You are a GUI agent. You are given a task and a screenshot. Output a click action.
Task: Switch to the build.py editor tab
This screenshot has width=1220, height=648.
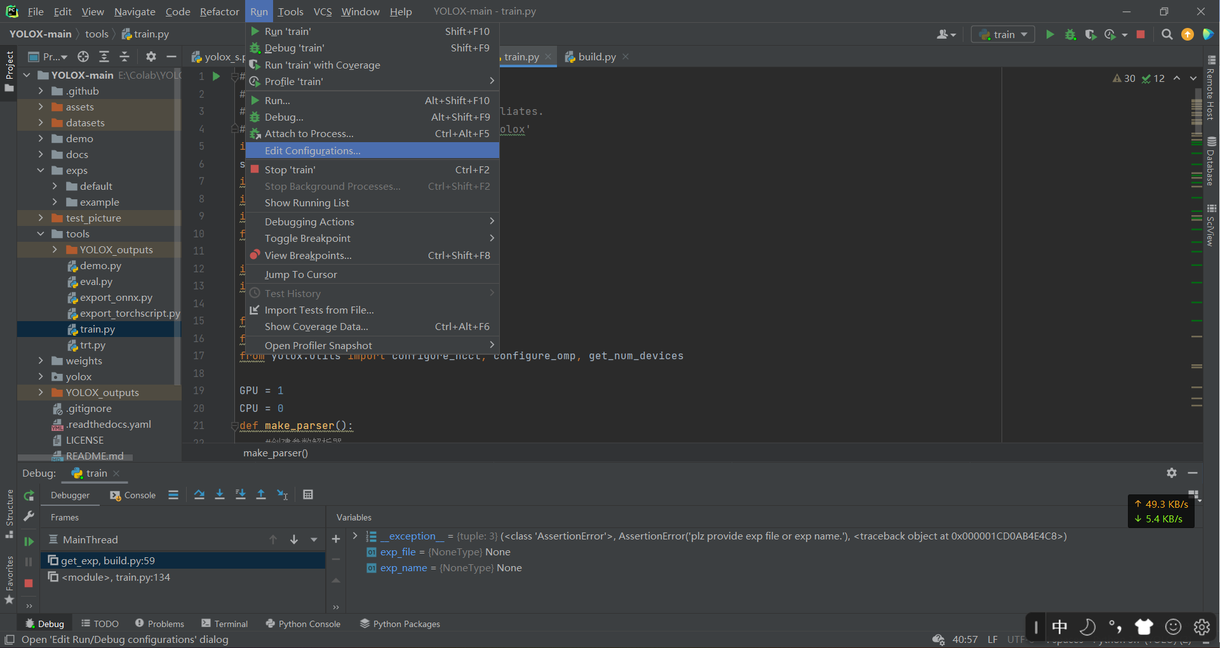pyautogui.click(x=596, y=56)
